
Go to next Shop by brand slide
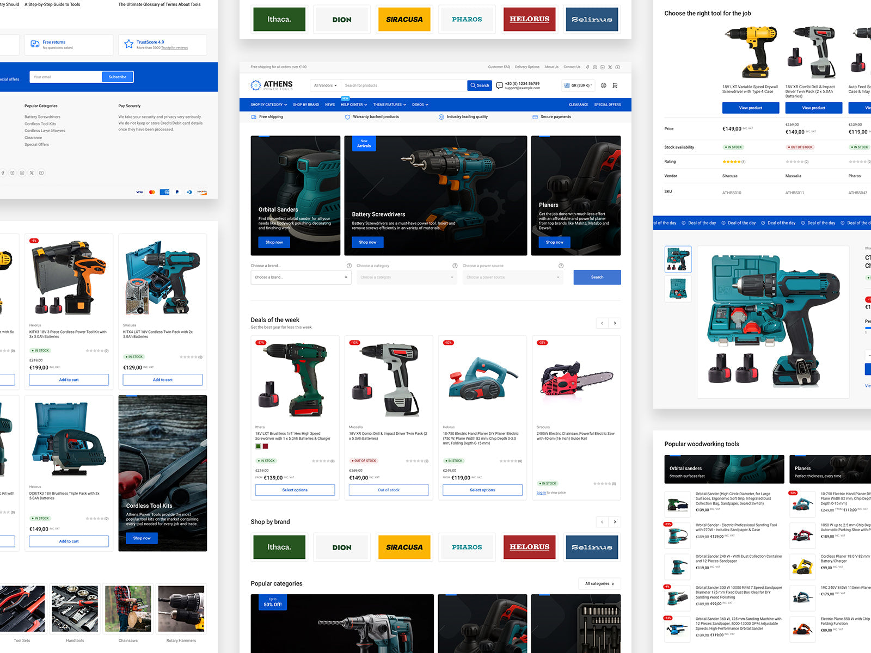[x=615, y=522]
